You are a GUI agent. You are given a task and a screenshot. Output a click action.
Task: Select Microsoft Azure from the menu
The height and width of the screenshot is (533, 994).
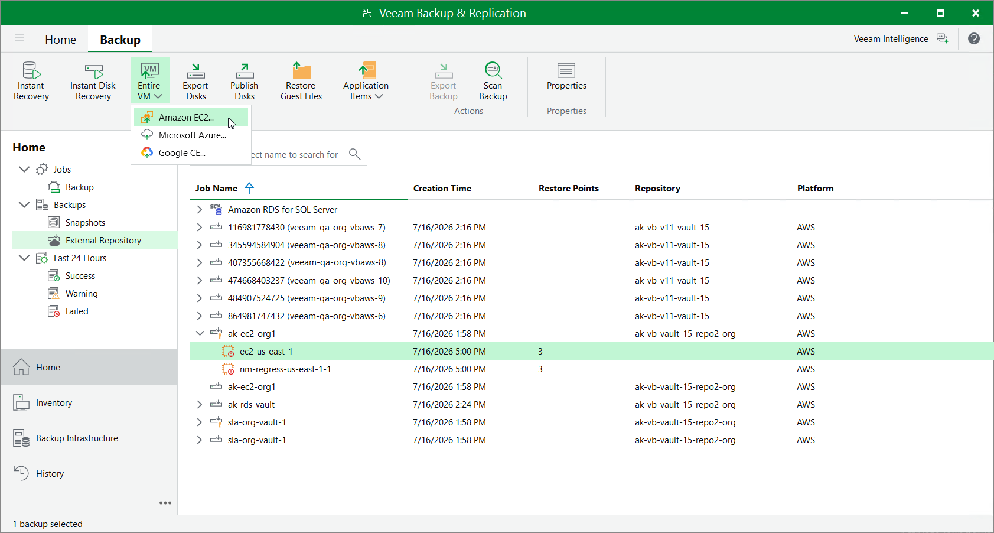(191, 135)
